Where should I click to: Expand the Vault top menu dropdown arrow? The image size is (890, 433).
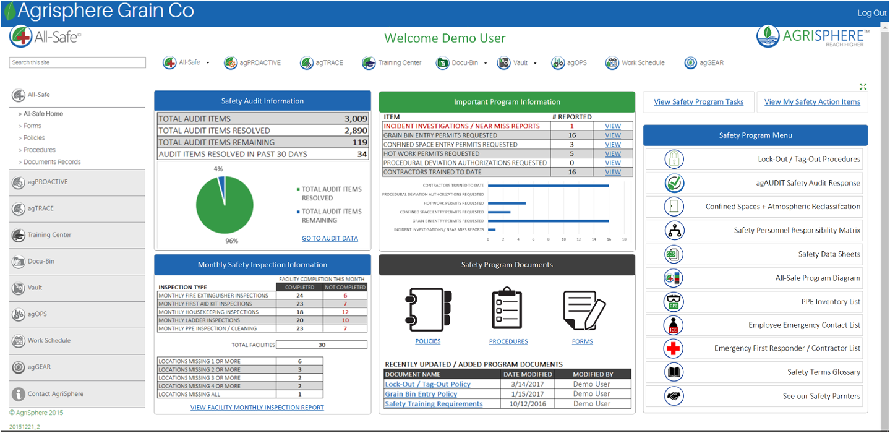(535, 63)
